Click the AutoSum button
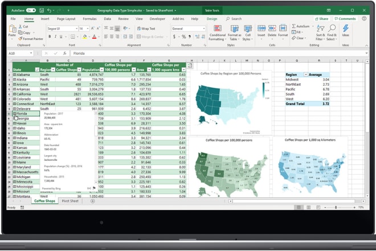This screenshot has height=251, width=376. click(301, 26)
